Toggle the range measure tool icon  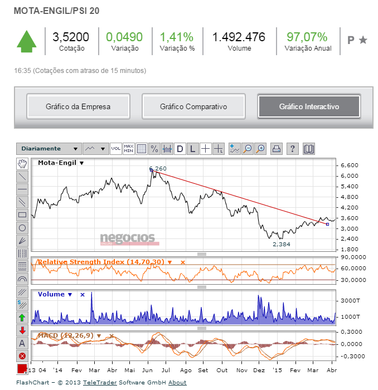(167, 149)
